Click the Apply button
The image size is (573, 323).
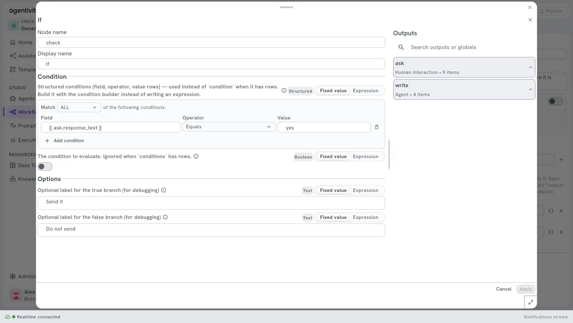click(525, 289)
